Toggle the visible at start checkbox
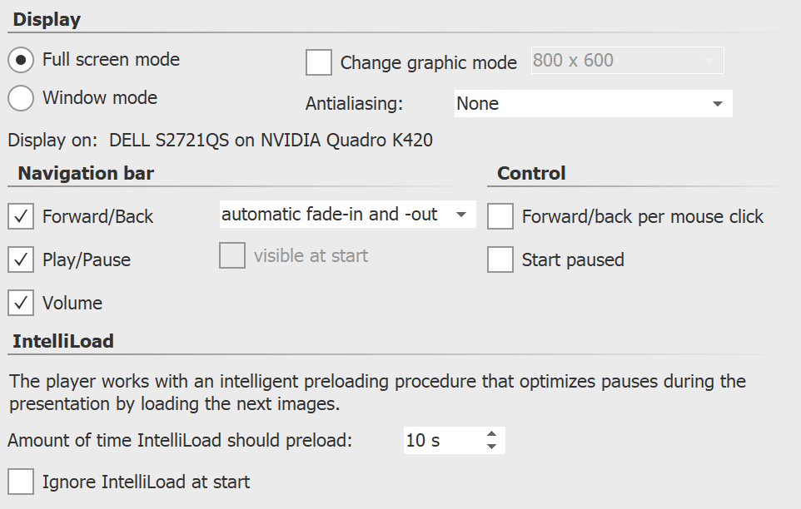The height and width of the screenshot is (509, 801). (231, 255)
